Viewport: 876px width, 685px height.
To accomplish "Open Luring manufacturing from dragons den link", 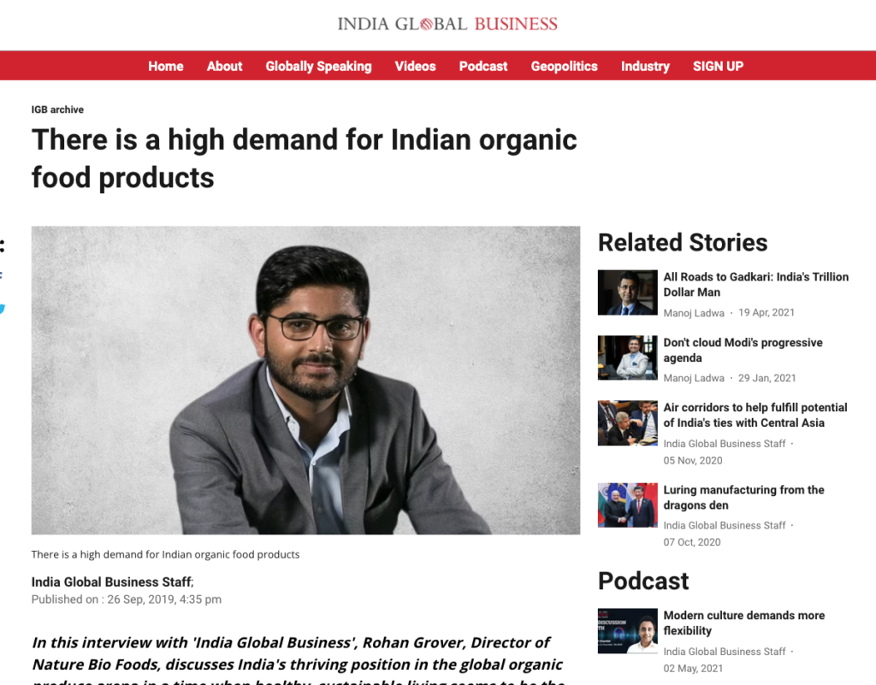I will click(743, 498).
